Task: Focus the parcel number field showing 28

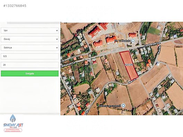Action: tap(30, 65)
